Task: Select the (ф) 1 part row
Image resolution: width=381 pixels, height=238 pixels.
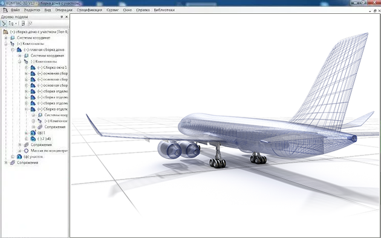Action: tap(41, 133)
